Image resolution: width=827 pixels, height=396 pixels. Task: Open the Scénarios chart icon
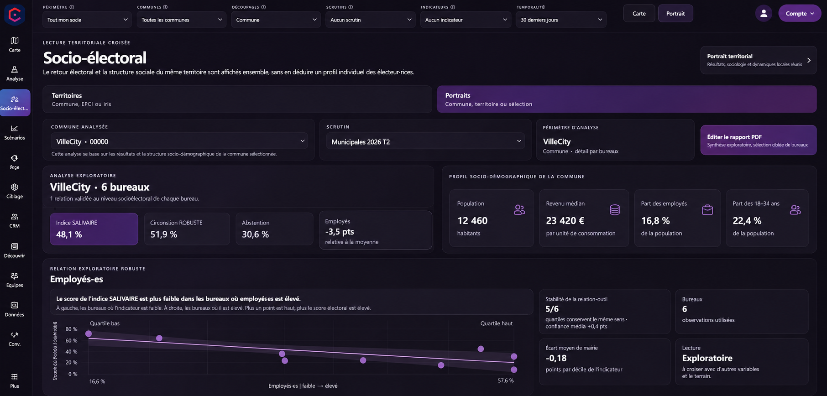pos(15,128)
